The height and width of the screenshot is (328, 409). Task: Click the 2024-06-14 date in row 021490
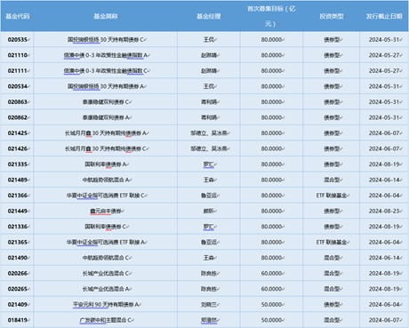(384, 258)
